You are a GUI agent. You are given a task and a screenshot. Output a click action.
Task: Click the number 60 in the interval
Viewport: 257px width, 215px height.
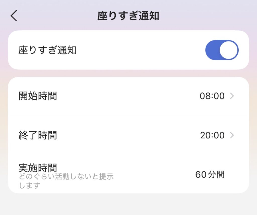pos(201,175)
